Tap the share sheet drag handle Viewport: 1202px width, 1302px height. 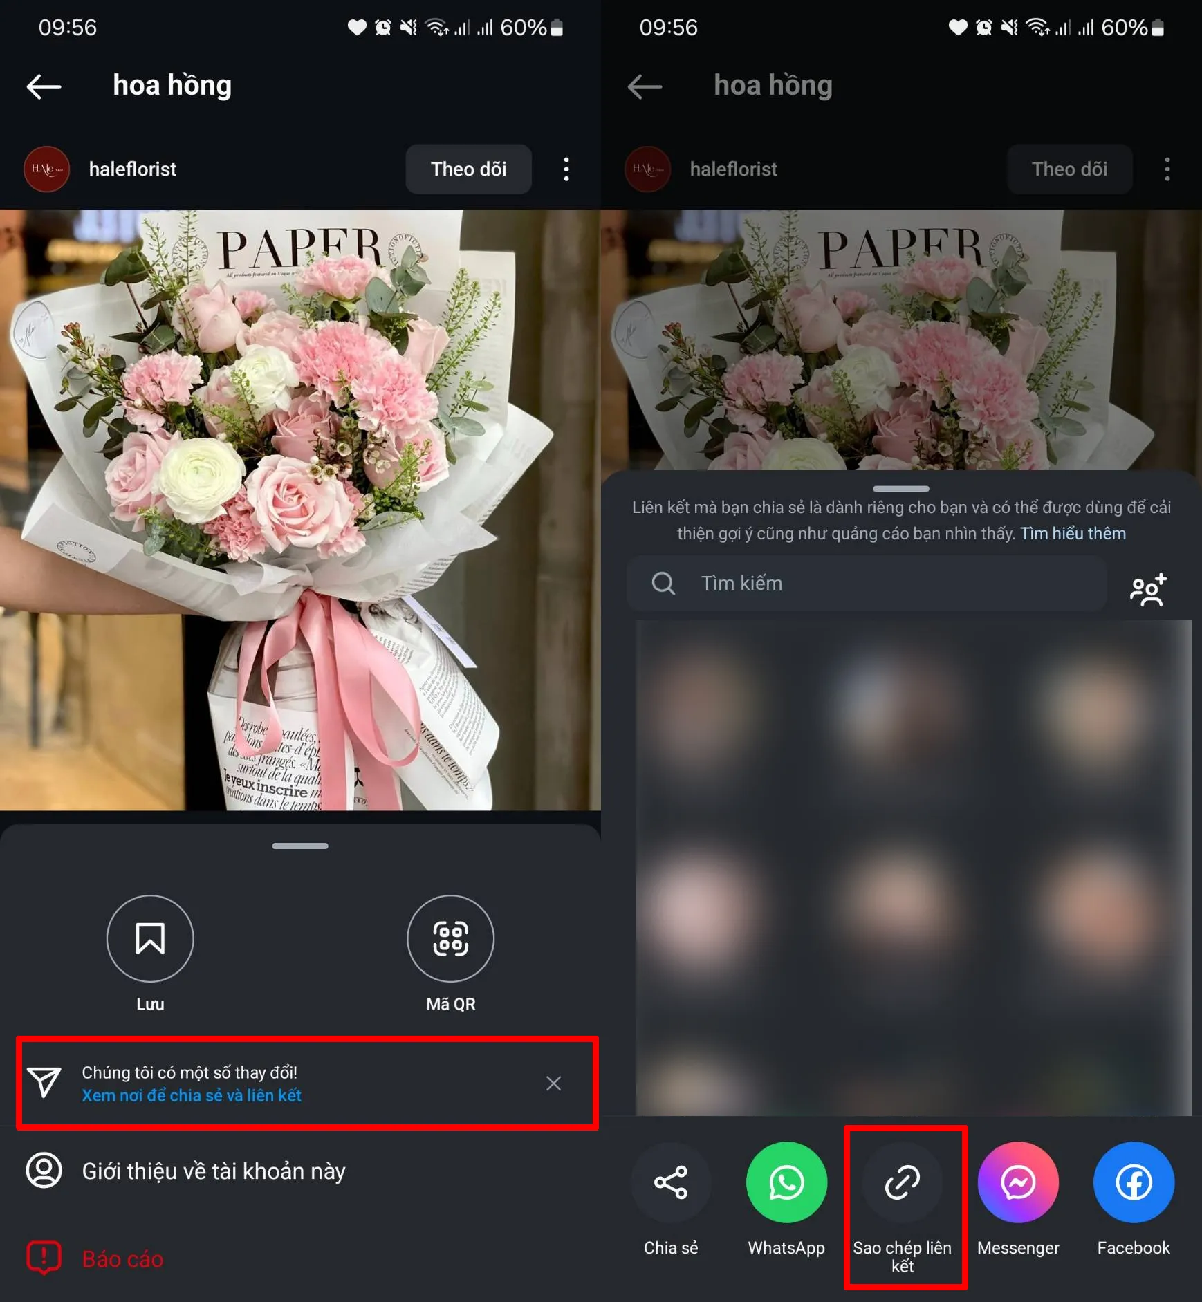click(x=901, y=488)
